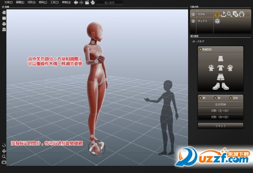Viewport: 253px width, 173px height.
Task: Click the hip joint circle on model's side
Action: [x=106, y=79]
